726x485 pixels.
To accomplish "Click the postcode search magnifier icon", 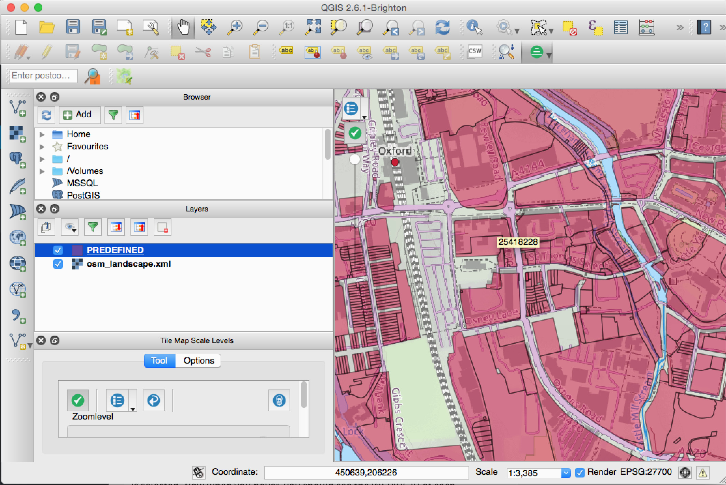I will pyautogui.click(x=92, y=76).
